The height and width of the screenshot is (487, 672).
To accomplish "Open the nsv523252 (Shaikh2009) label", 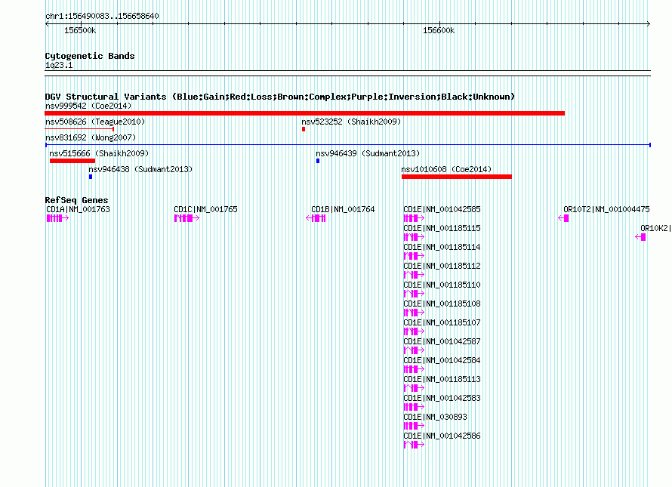I will (351, 122).
